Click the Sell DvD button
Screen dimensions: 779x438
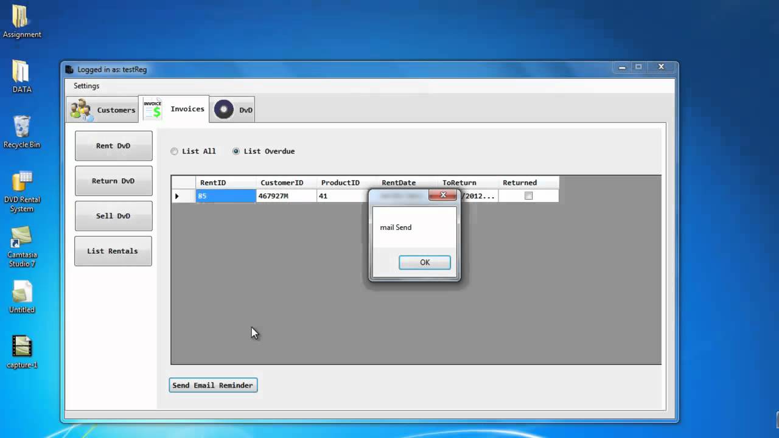point(113,216)
